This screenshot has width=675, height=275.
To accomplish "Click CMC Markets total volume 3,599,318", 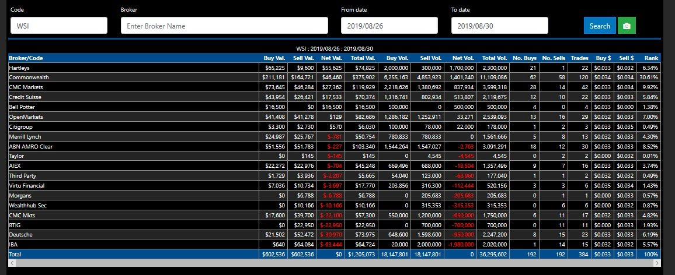I will point(496,87).
